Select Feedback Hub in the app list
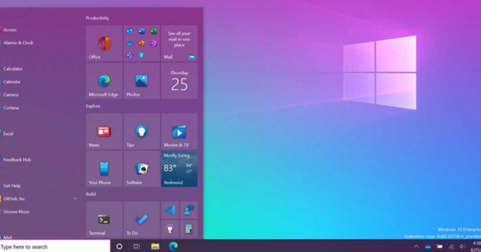Viewport: 481px width, 252px height. [x=17, y=160]
